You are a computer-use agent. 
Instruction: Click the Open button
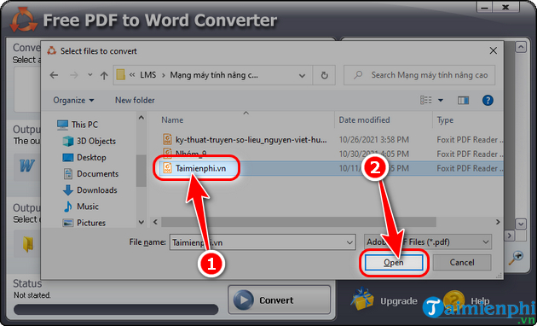click(394, 263)
